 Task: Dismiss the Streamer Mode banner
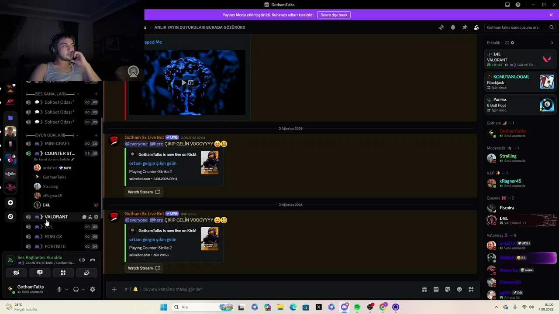point(551,15)
